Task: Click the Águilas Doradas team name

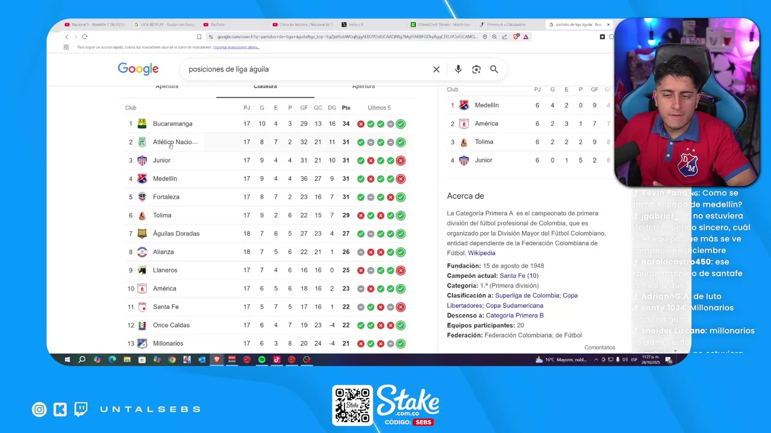Action: tap(176, 233)
